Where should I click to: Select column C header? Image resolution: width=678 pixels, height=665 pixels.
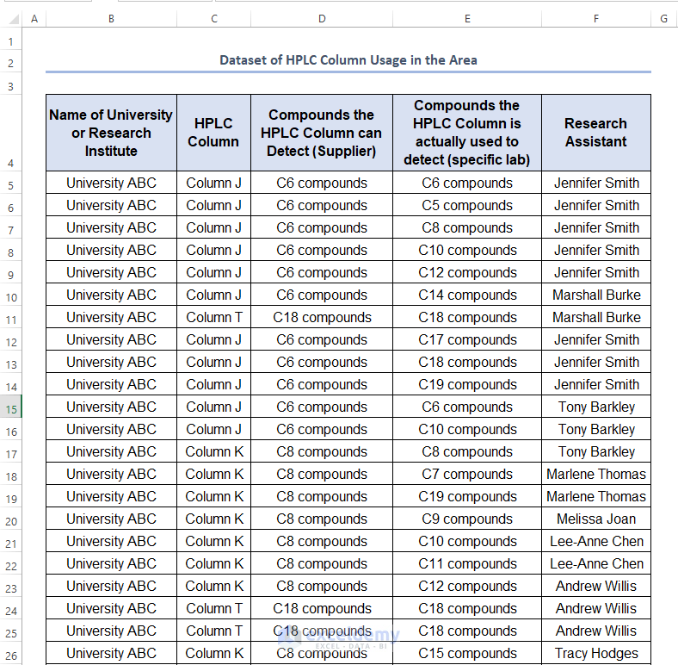(x=213, y=19)
